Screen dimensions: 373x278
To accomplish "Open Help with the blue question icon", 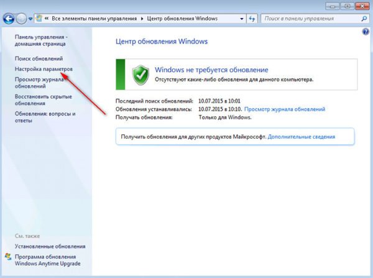I will 366,32.
